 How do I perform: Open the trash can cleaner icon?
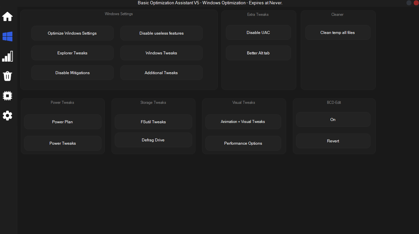click(x=7, y=76)
